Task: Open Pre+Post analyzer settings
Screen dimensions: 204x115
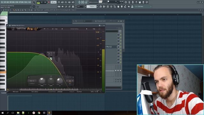Action: click(x=79, y=92)
